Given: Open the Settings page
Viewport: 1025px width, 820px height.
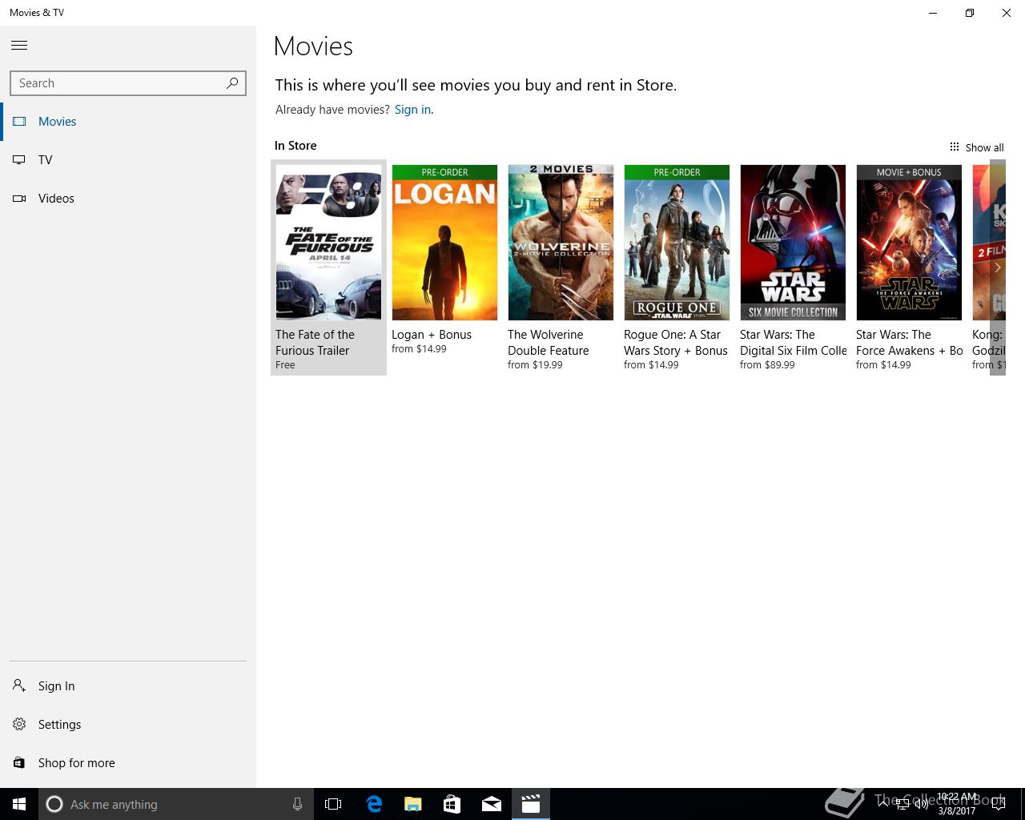Looking at the screenshot, I should [x=128, y=725].
